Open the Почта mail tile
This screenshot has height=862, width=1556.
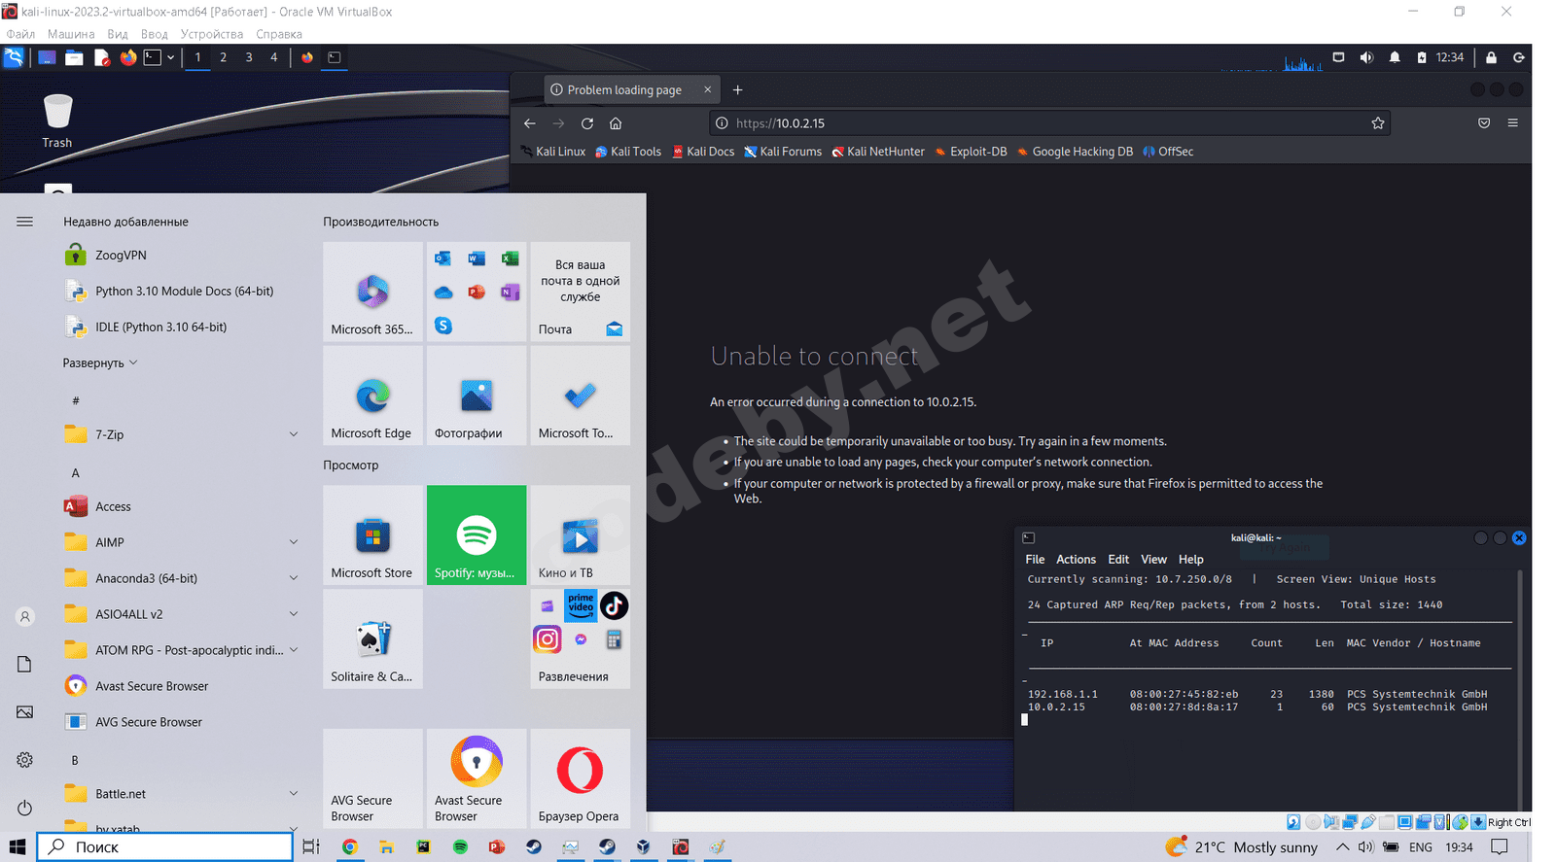581,292
